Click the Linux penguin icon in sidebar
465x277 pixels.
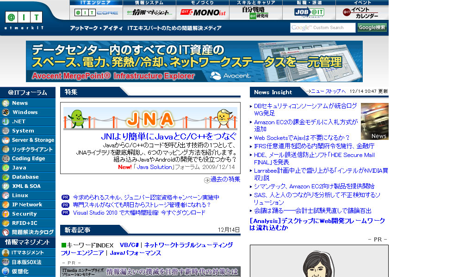tap(6, 195)
